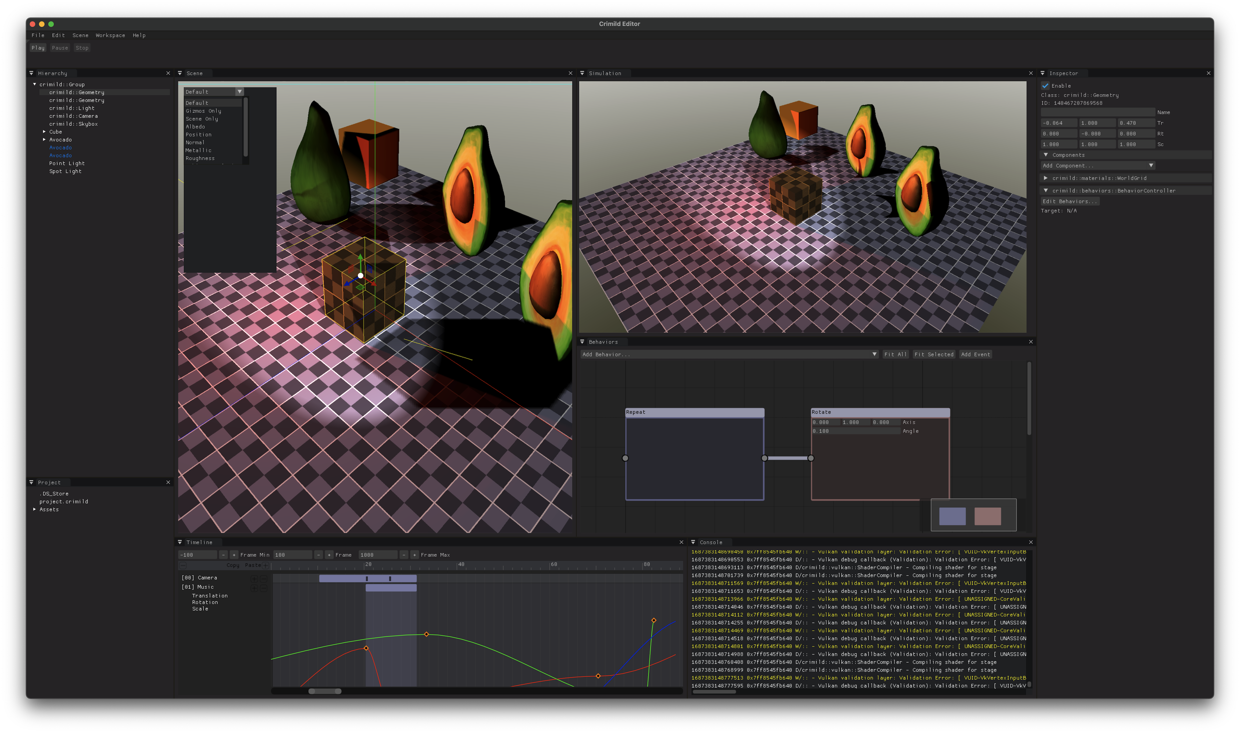The height and width of the screenshot is (733, 1240).
Task: Close the Project panel
Action: [x=168, y=483]
